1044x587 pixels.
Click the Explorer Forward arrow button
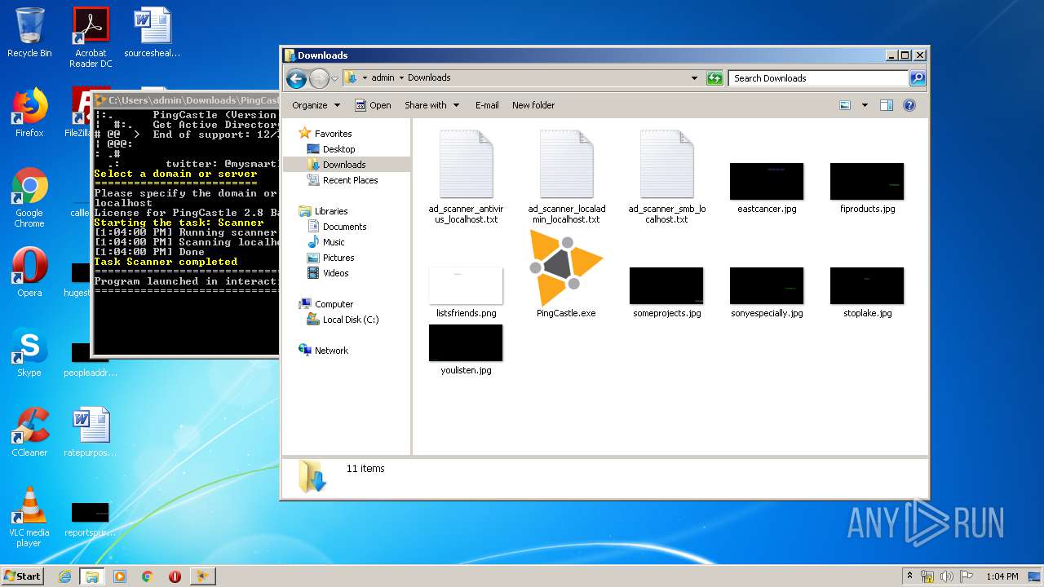[x=319, y=78]
